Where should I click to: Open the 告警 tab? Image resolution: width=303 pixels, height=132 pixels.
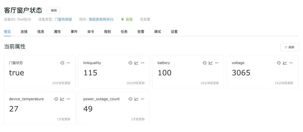141,32
